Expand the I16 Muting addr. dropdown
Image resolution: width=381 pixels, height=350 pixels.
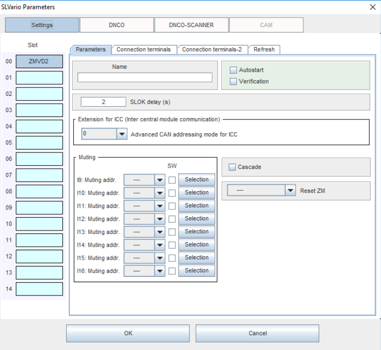tap(160, 271)
